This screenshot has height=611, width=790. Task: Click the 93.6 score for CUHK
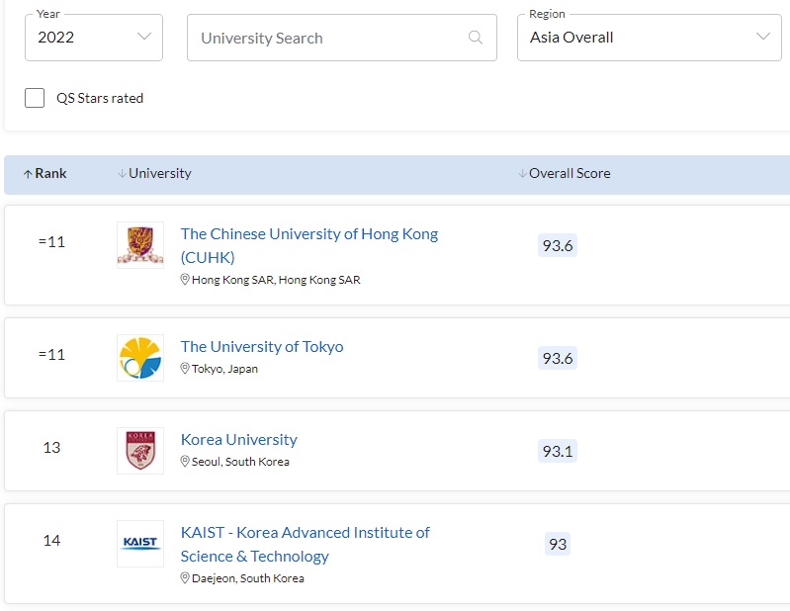click(558, 245)
